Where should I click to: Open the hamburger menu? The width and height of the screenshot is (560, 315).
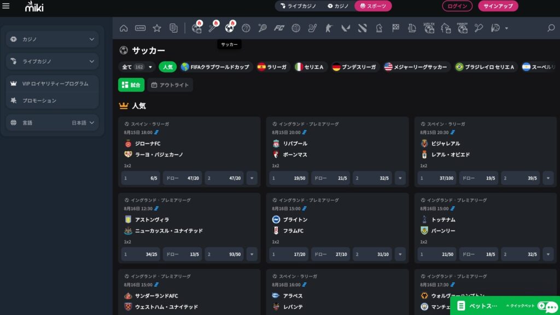point(6,5)
